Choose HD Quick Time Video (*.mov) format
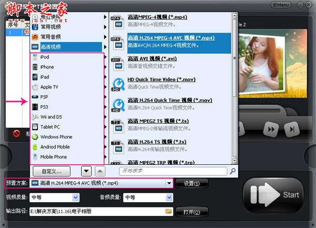Image resolution: width=316 pixels, height=228 pixels. pyautogui.click(x=162, y=80)
